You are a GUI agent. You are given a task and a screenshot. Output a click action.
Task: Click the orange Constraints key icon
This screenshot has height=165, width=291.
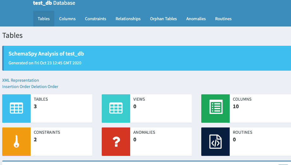[x=16, y=141]
